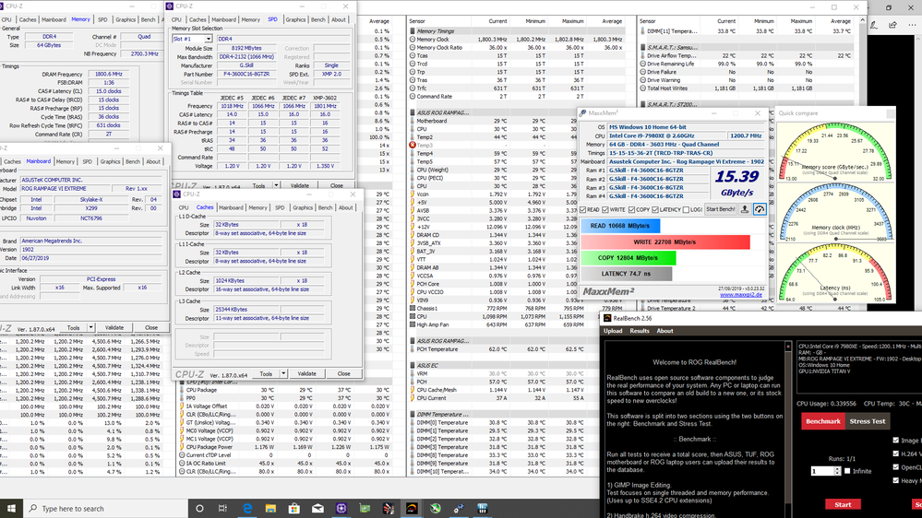Image resolution: width=922 pixels, height=518 pixels.
Task: Select the Bench tab in Caches window
Action: pos(325,207)
